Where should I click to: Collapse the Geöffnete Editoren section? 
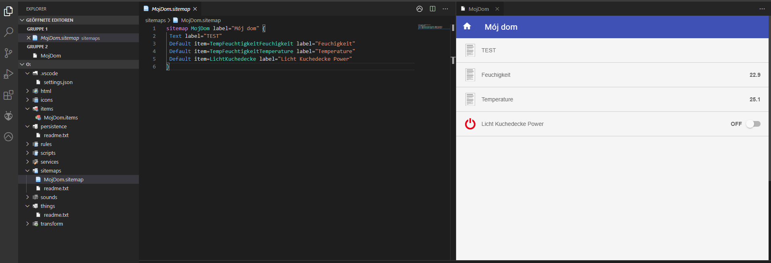click(22, 20)
